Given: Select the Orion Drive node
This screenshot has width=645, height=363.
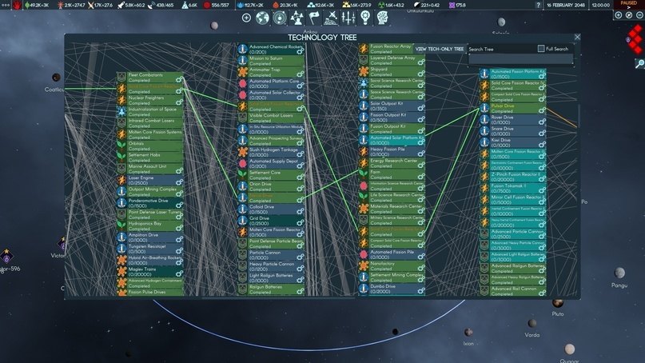Looking at the screenshot, I should 271,186.
